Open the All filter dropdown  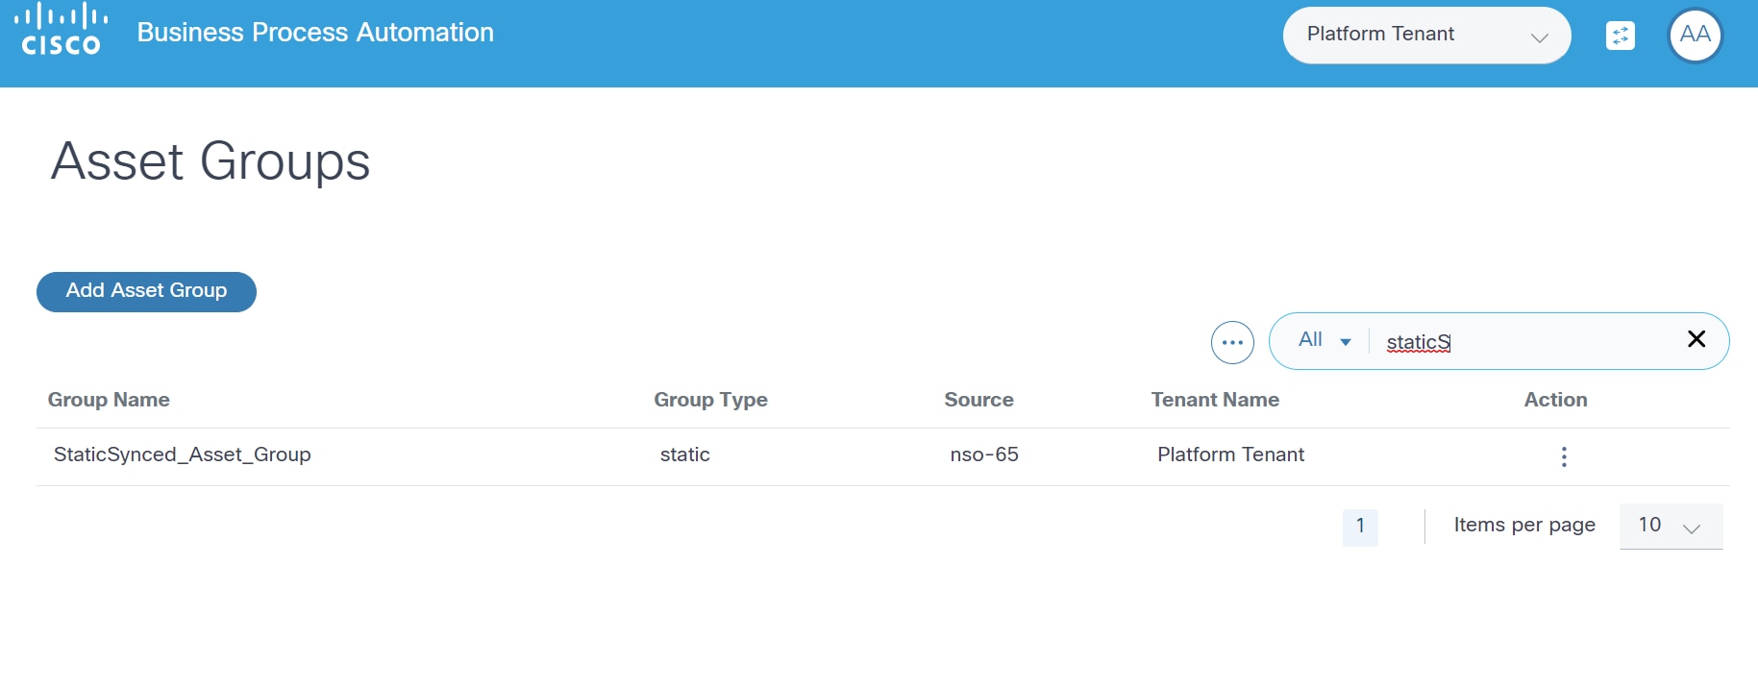1325,340
